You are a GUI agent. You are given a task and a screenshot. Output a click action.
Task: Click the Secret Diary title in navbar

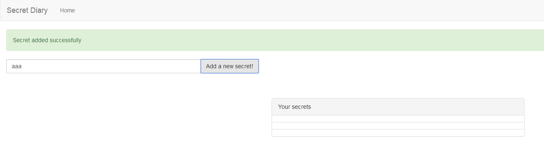27,10
